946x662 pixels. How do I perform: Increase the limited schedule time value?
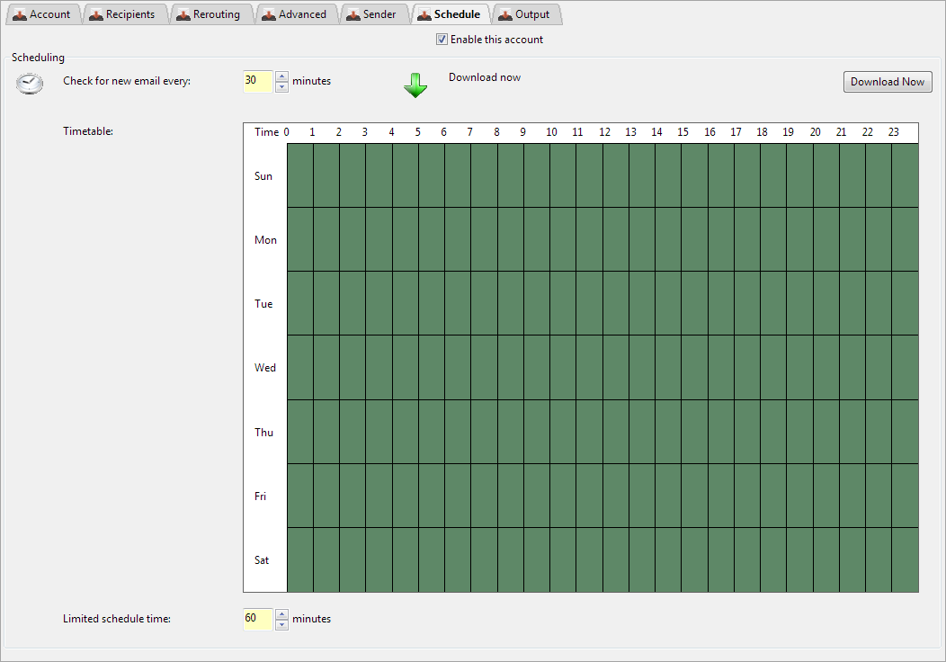tap(282, 614)
